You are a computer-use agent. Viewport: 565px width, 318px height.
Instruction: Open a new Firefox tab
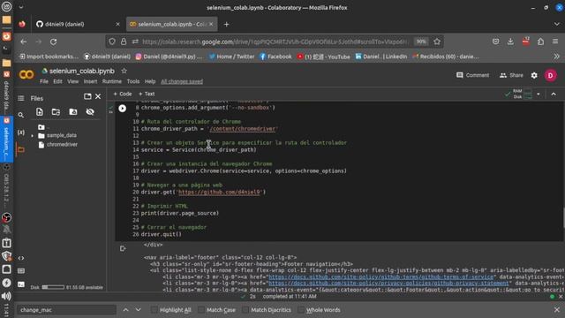226,24
